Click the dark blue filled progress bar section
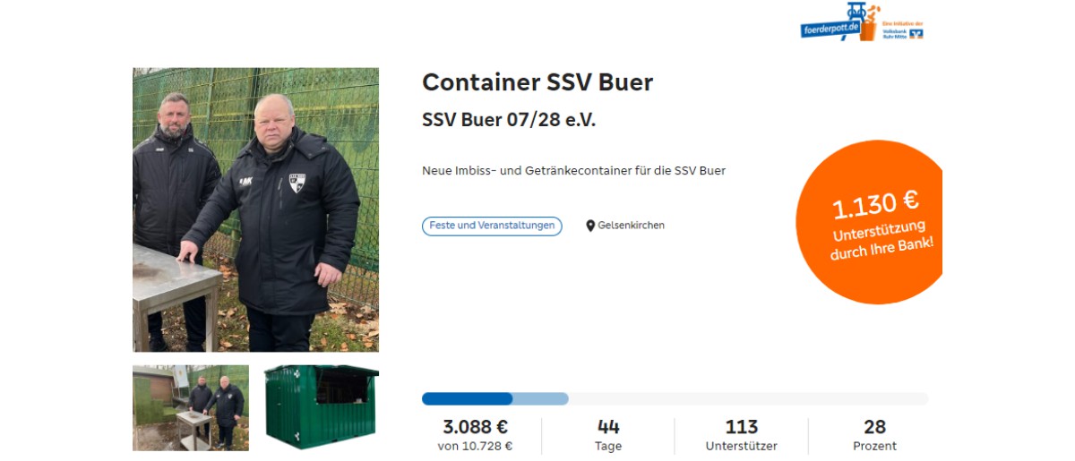 pos(467,398)
